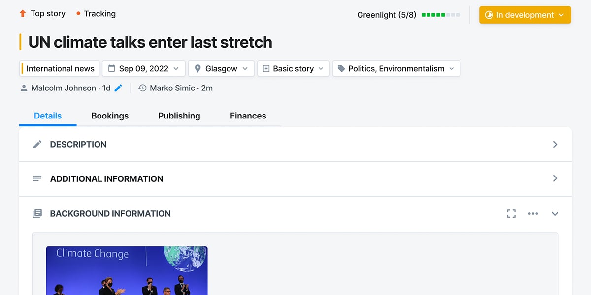The width and height of the screenshot is (591, 295).
Task: Open the Climate Change image thumbnail
Action: (127, 270)
